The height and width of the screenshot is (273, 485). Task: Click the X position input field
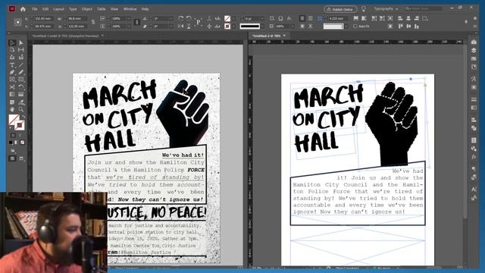tap(44, 18)
